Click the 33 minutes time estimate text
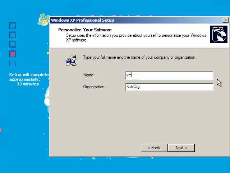 pyautogui.click(x=28, y=84)
